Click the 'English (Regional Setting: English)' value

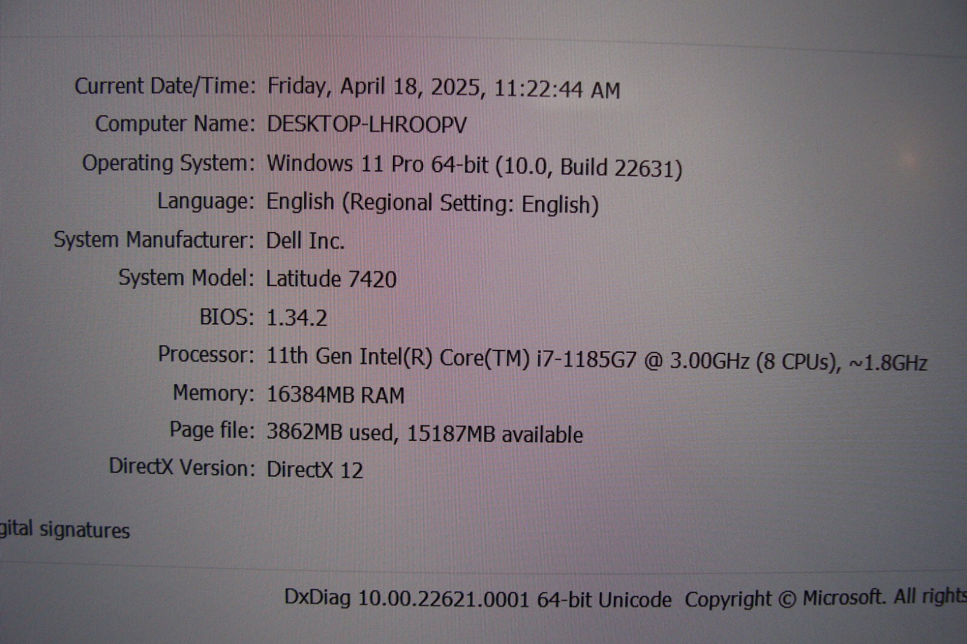433,204
